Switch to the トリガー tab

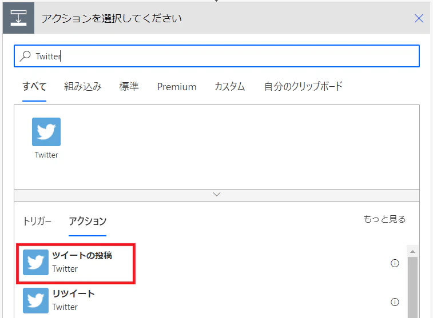point(37,221)
